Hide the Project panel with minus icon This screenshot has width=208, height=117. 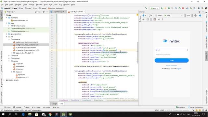[47, 12]
